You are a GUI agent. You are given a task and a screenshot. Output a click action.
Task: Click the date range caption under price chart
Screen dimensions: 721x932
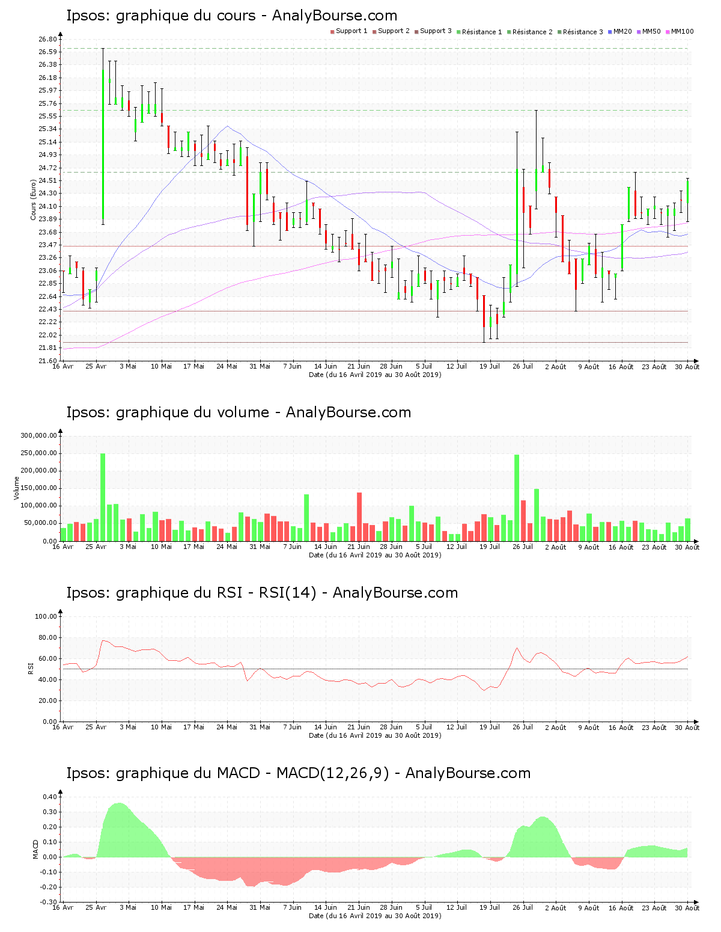pyautogui.click(x=375, y=375)
